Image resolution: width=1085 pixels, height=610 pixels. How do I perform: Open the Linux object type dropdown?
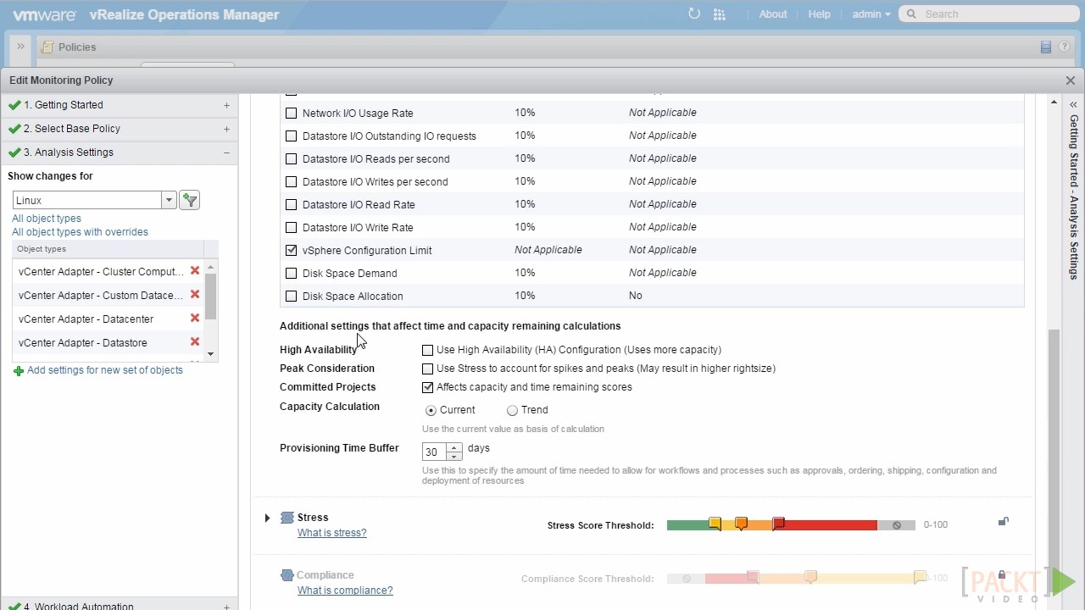tap(169, 200)
